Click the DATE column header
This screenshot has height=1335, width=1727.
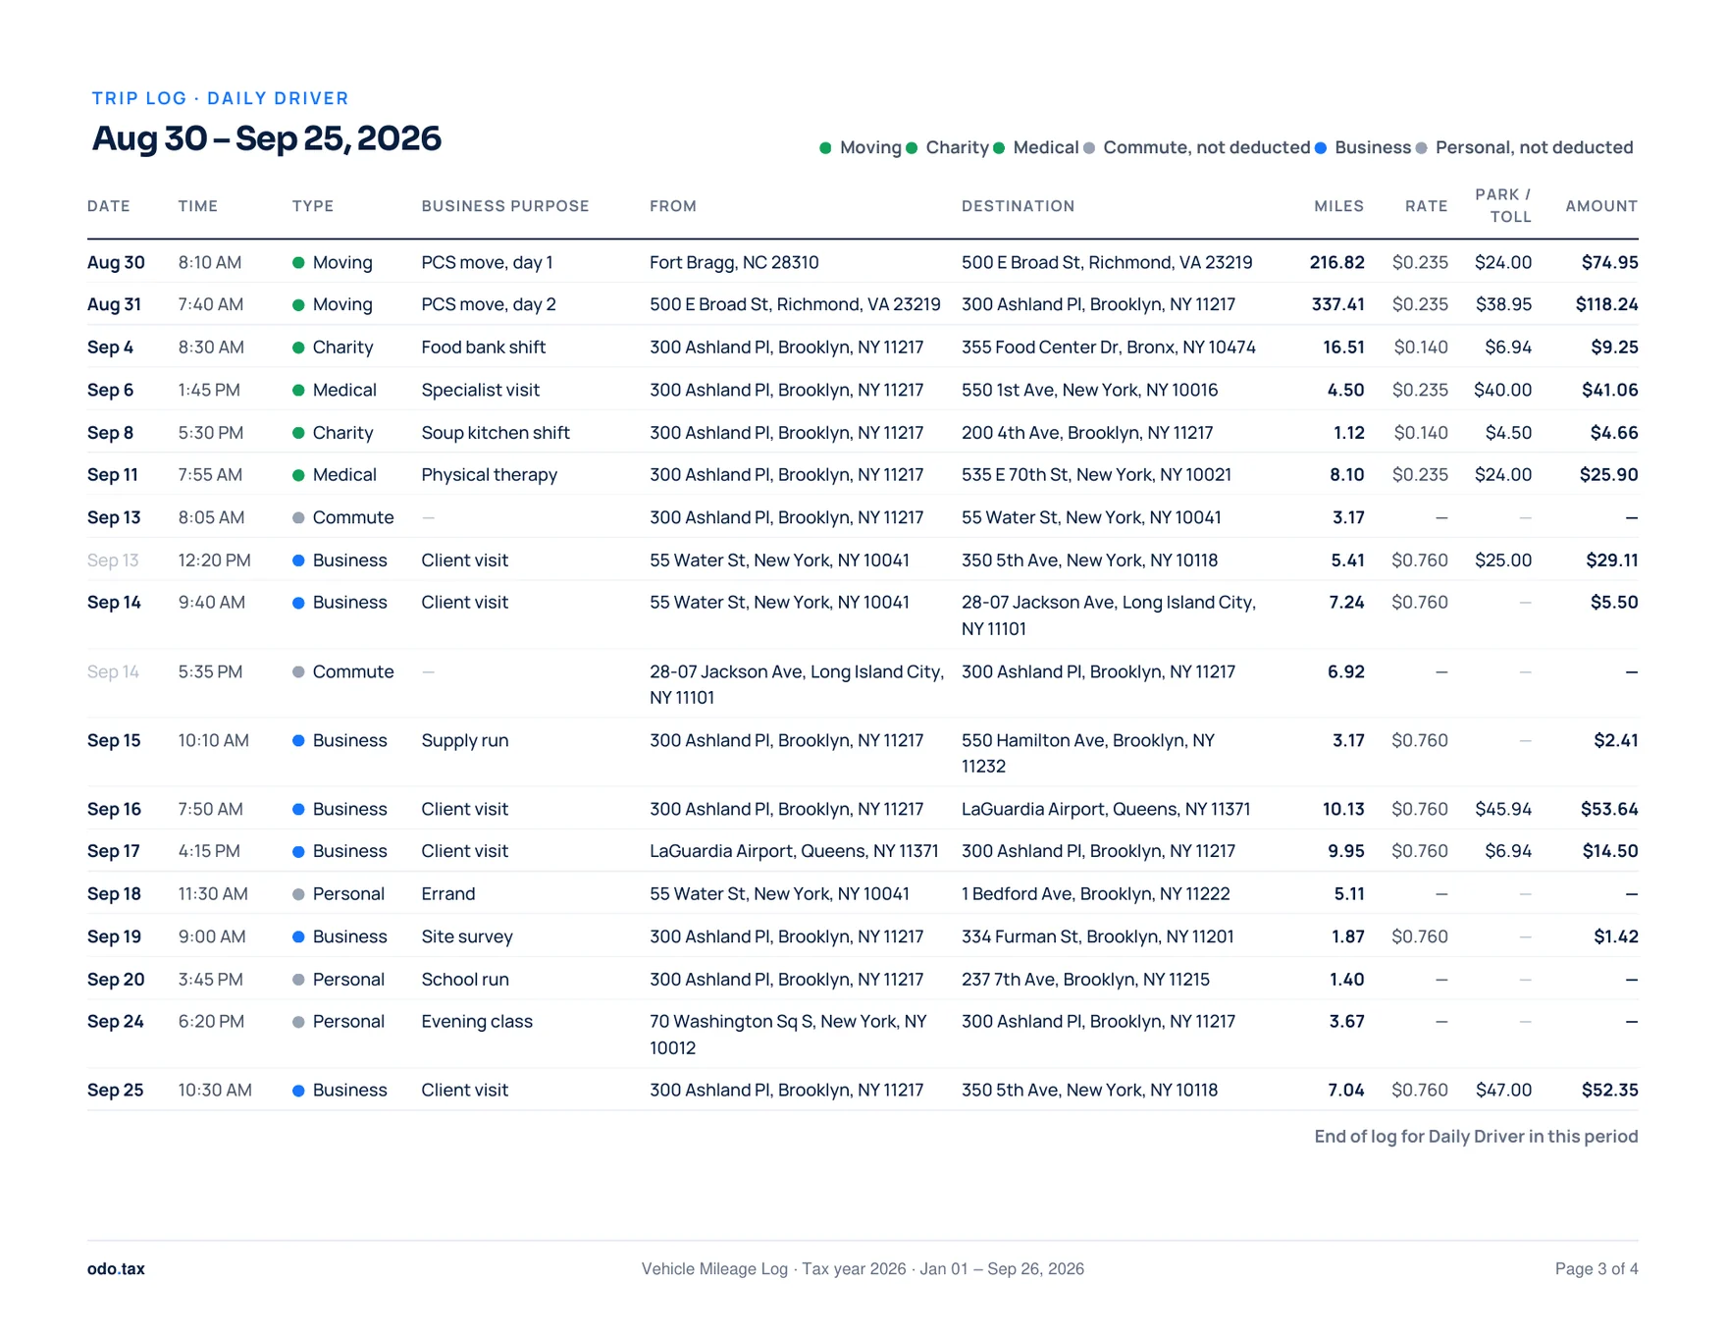tap(109, 206)
